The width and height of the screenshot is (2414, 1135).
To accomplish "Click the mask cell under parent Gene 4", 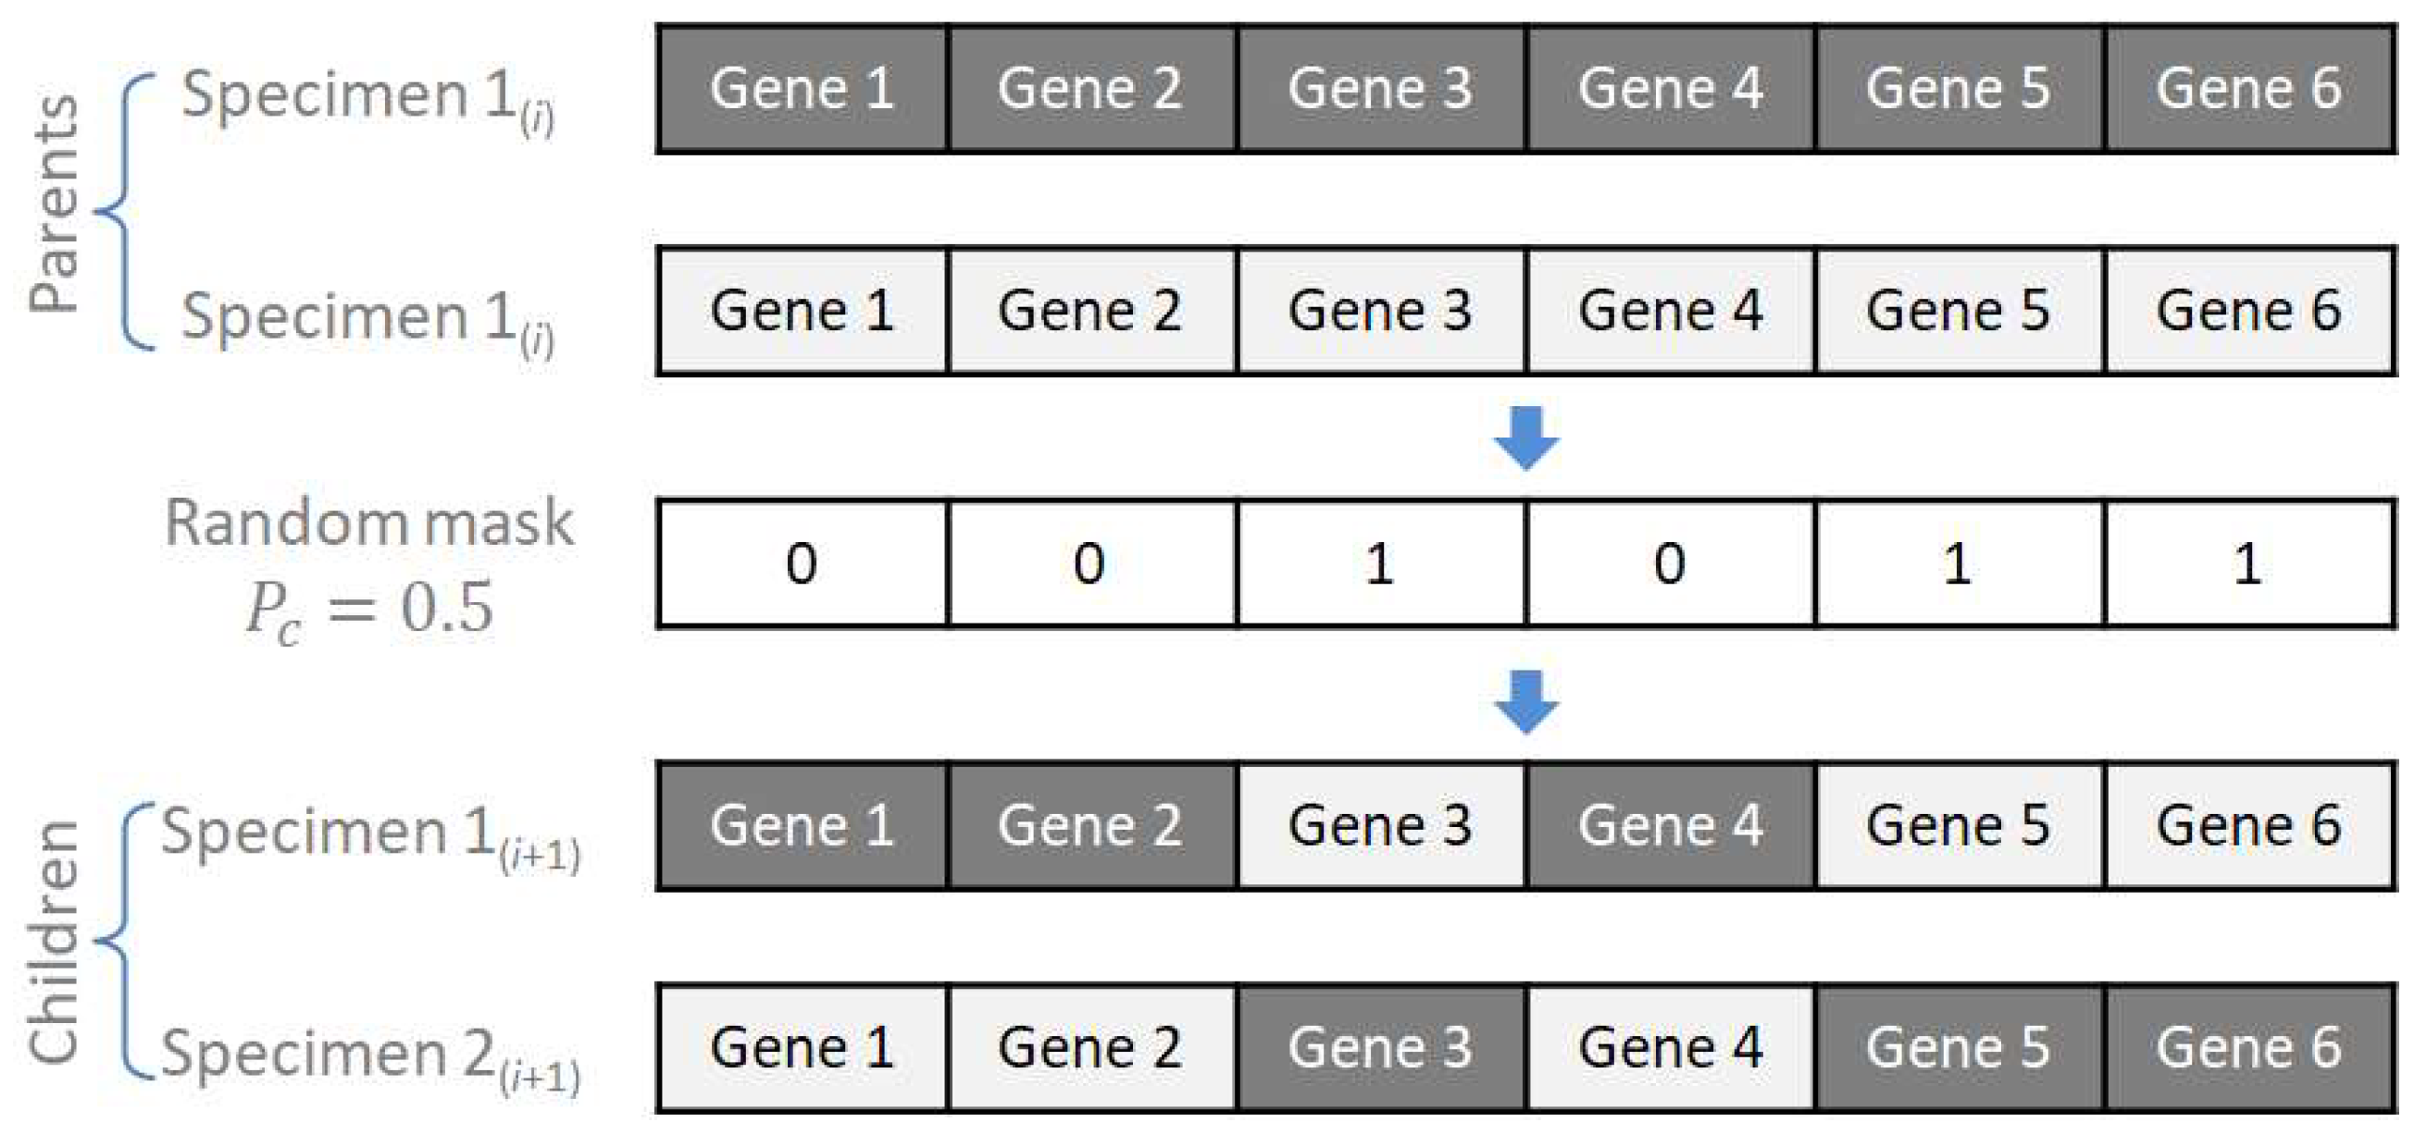I will pyautogui.click(x=1670, y=563).
